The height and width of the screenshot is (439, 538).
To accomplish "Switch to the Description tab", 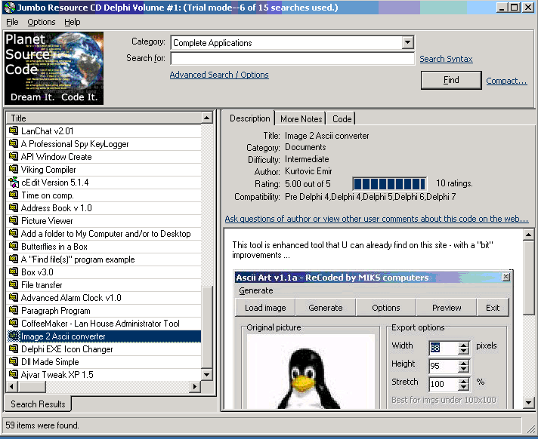I will [x=250, y=118].
